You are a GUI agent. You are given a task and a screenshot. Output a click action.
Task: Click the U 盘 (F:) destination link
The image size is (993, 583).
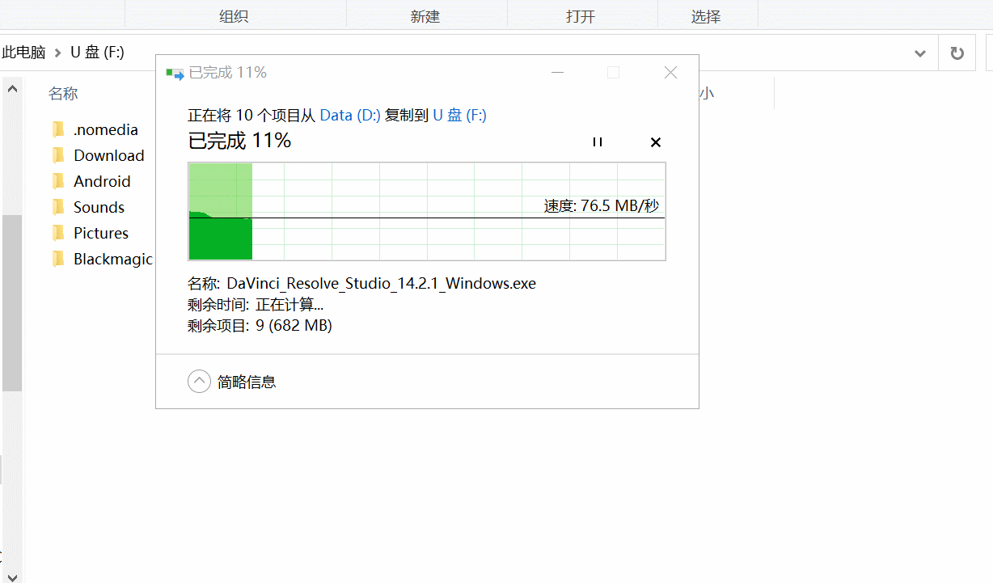(459, 116)
